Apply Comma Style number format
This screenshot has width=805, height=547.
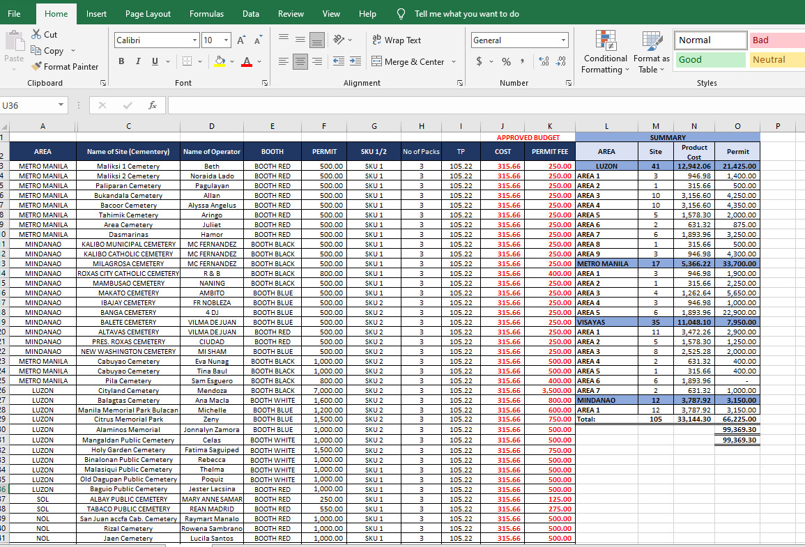click(x=522, y=61)
